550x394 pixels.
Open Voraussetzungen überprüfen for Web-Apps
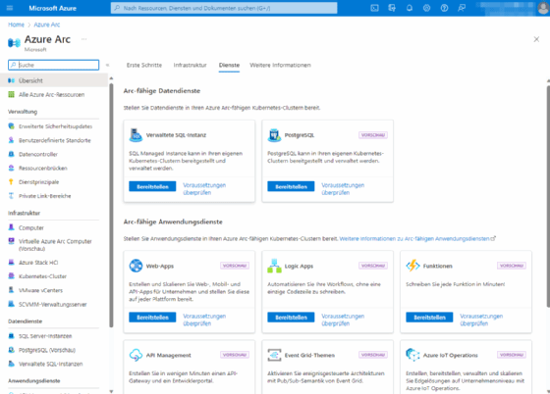[x=204, y=320]
